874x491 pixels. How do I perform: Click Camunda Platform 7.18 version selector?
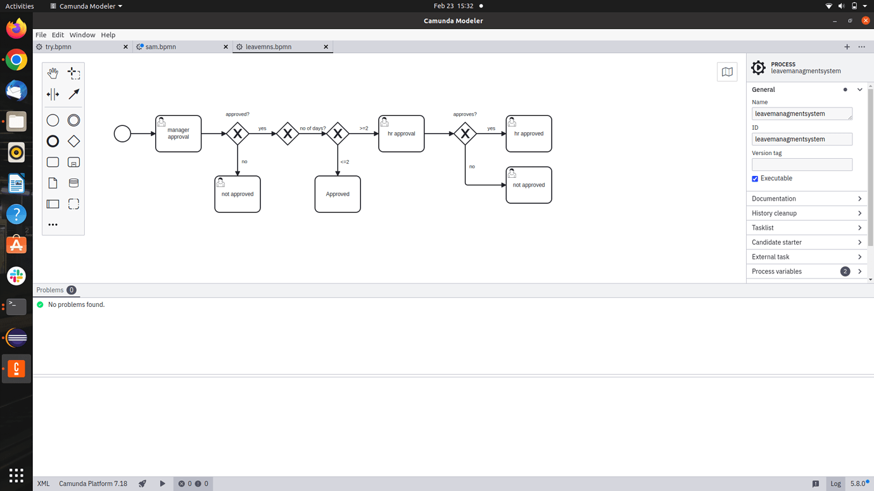pos(93,483)
